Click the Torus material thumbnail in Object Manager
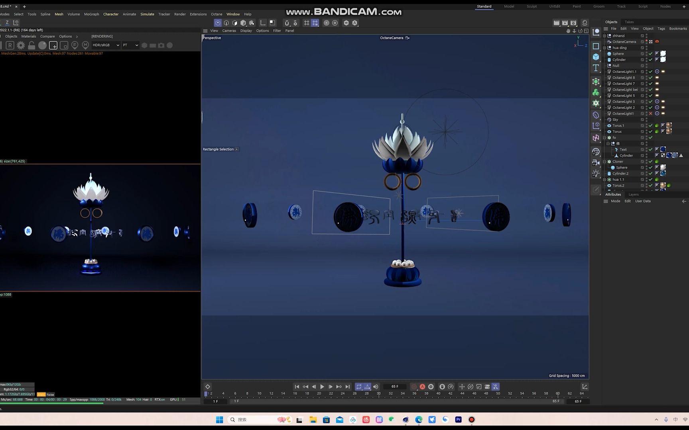This screenshot has width=689, height=430. click(669, 131)
